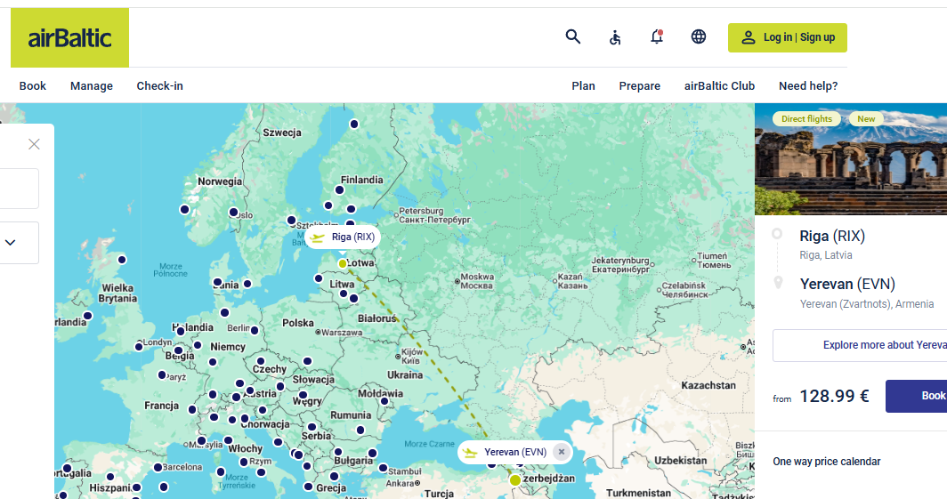
Task: Select the Riga (RIX) origin marker label
Action: click(x=343, y=237)
